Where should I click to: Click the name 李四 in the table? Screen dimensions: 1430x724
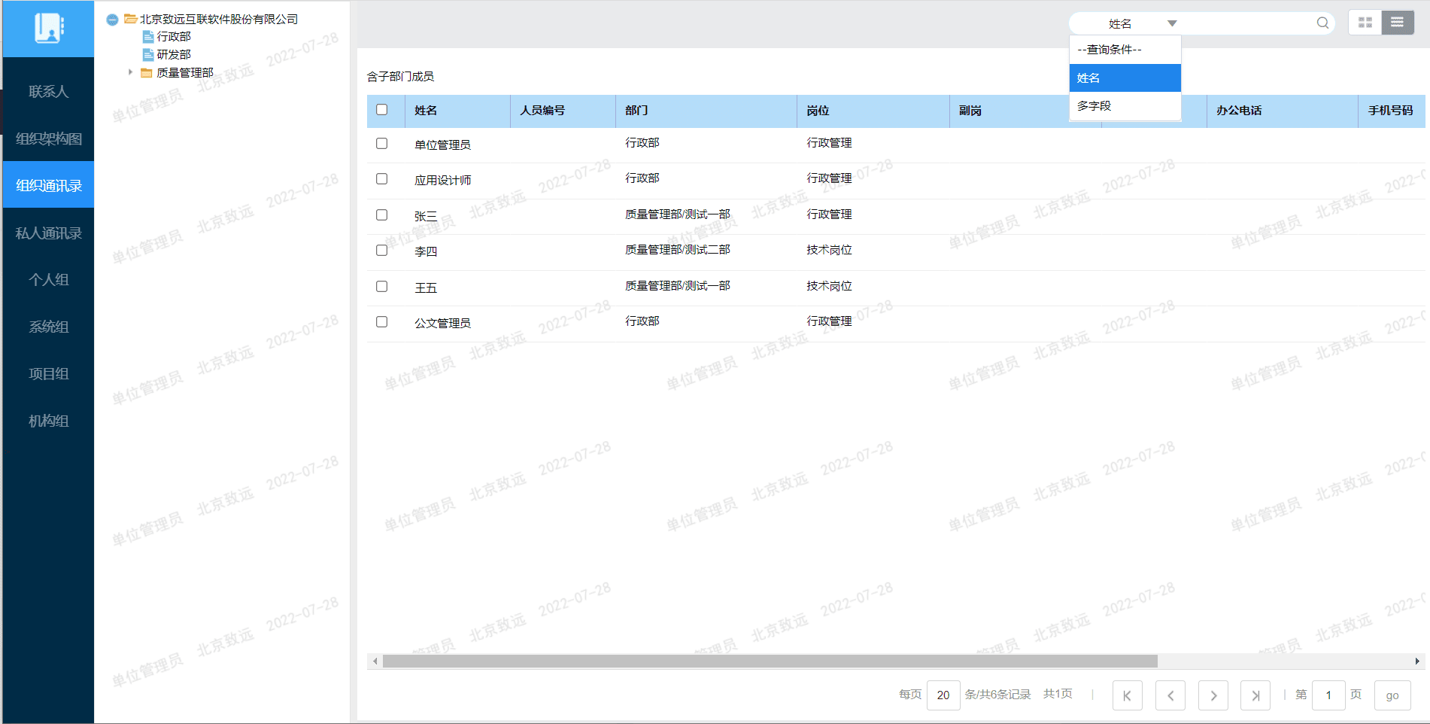pos(426,252)
